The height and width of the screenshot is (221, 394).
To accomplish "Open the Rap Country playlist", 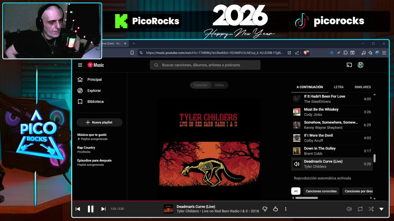I will [86, 149].
